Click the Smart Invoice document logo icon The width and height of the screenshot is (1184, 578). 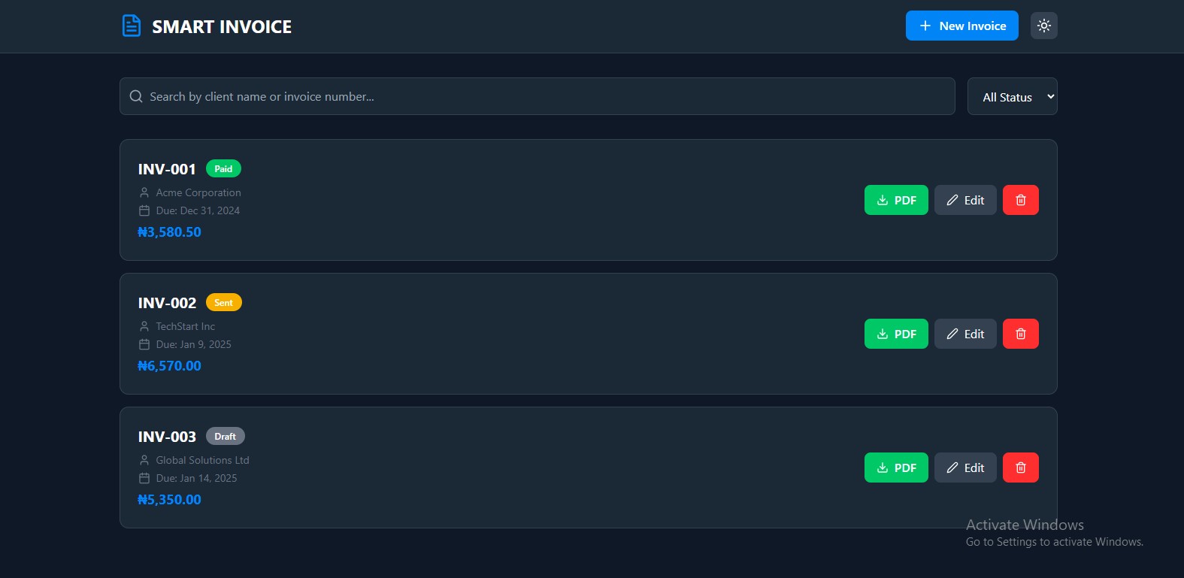[x=132, y=26]
